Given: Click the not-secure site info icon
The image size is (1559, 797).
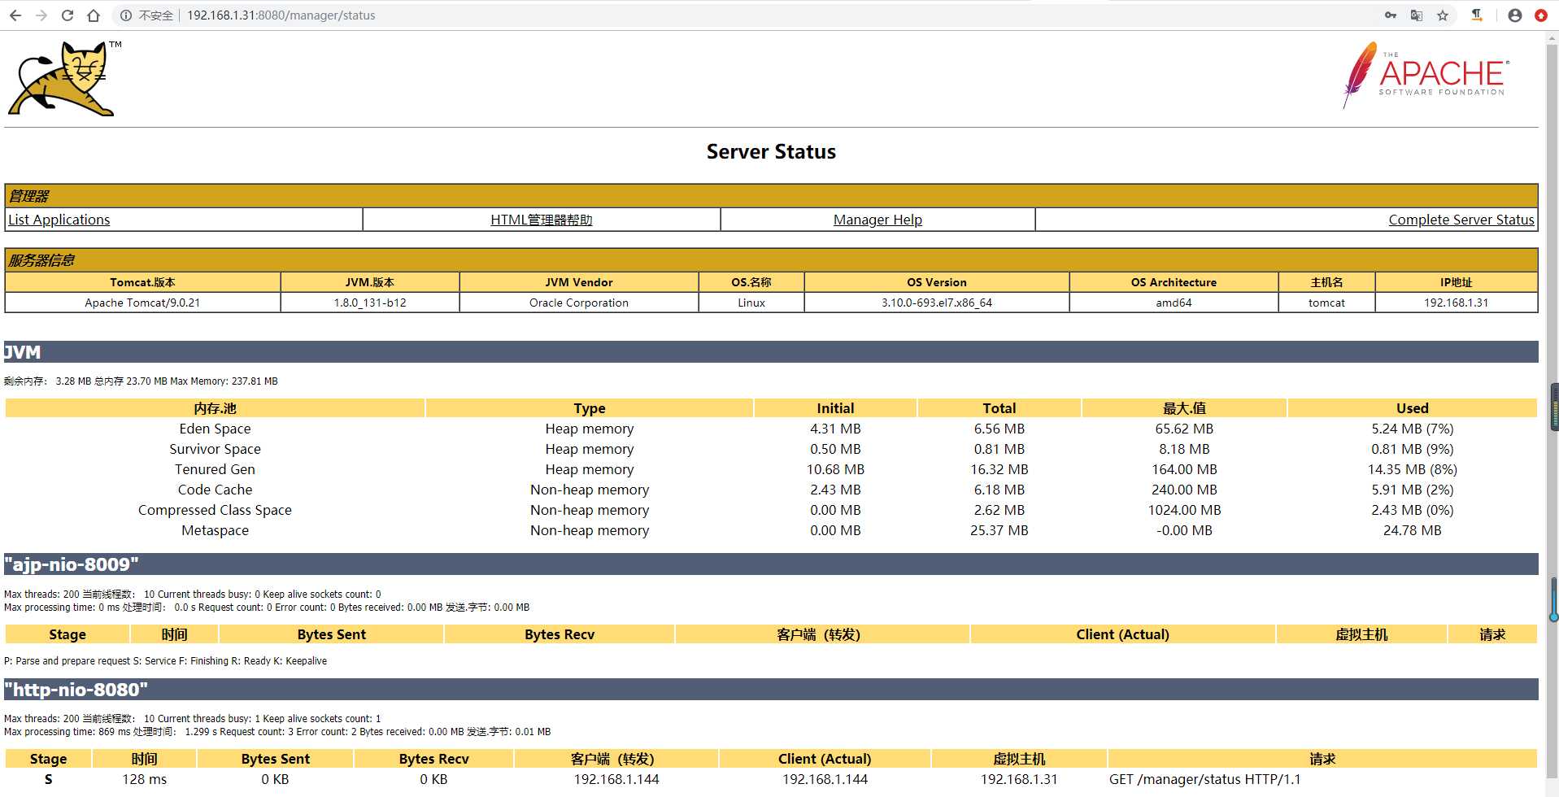Looking at the screenshot, I should point(126,15).
